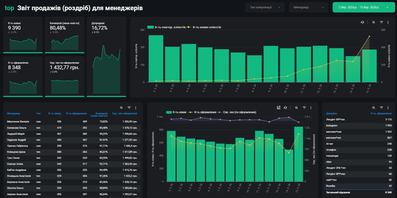Image resolution: width=397 pixels, height=198 pixels.
Task: Select the Мартинюк Валерія row in the managers table
Action: coord(72,122)
